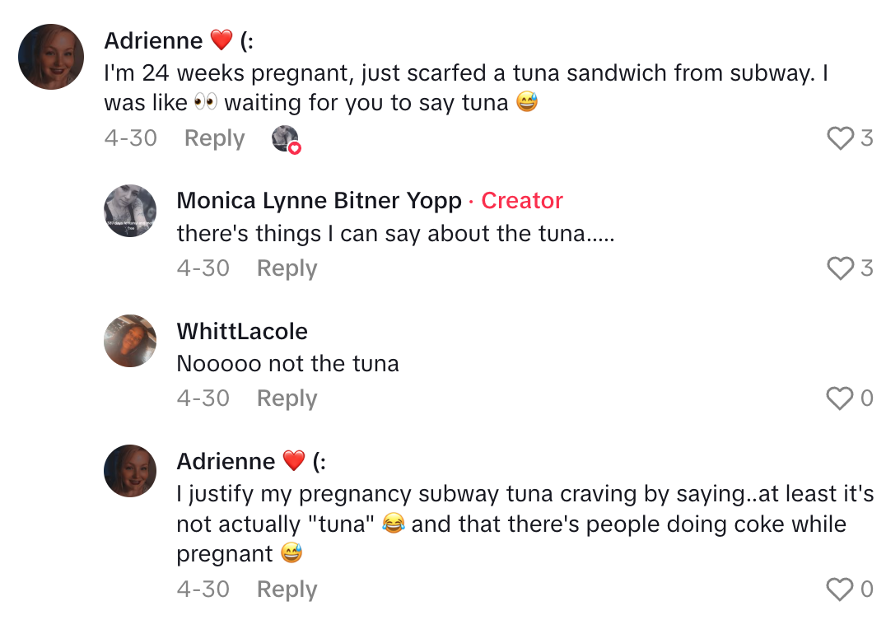Visit Monica Lynne Bitner Yopp's profile name

319,201
